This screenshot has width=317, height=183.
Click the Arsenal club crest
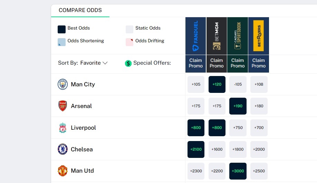point(63,106)
